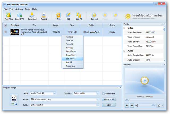
Task: Click the FreeMediaConverter sun logo
Action: point(128,16)
